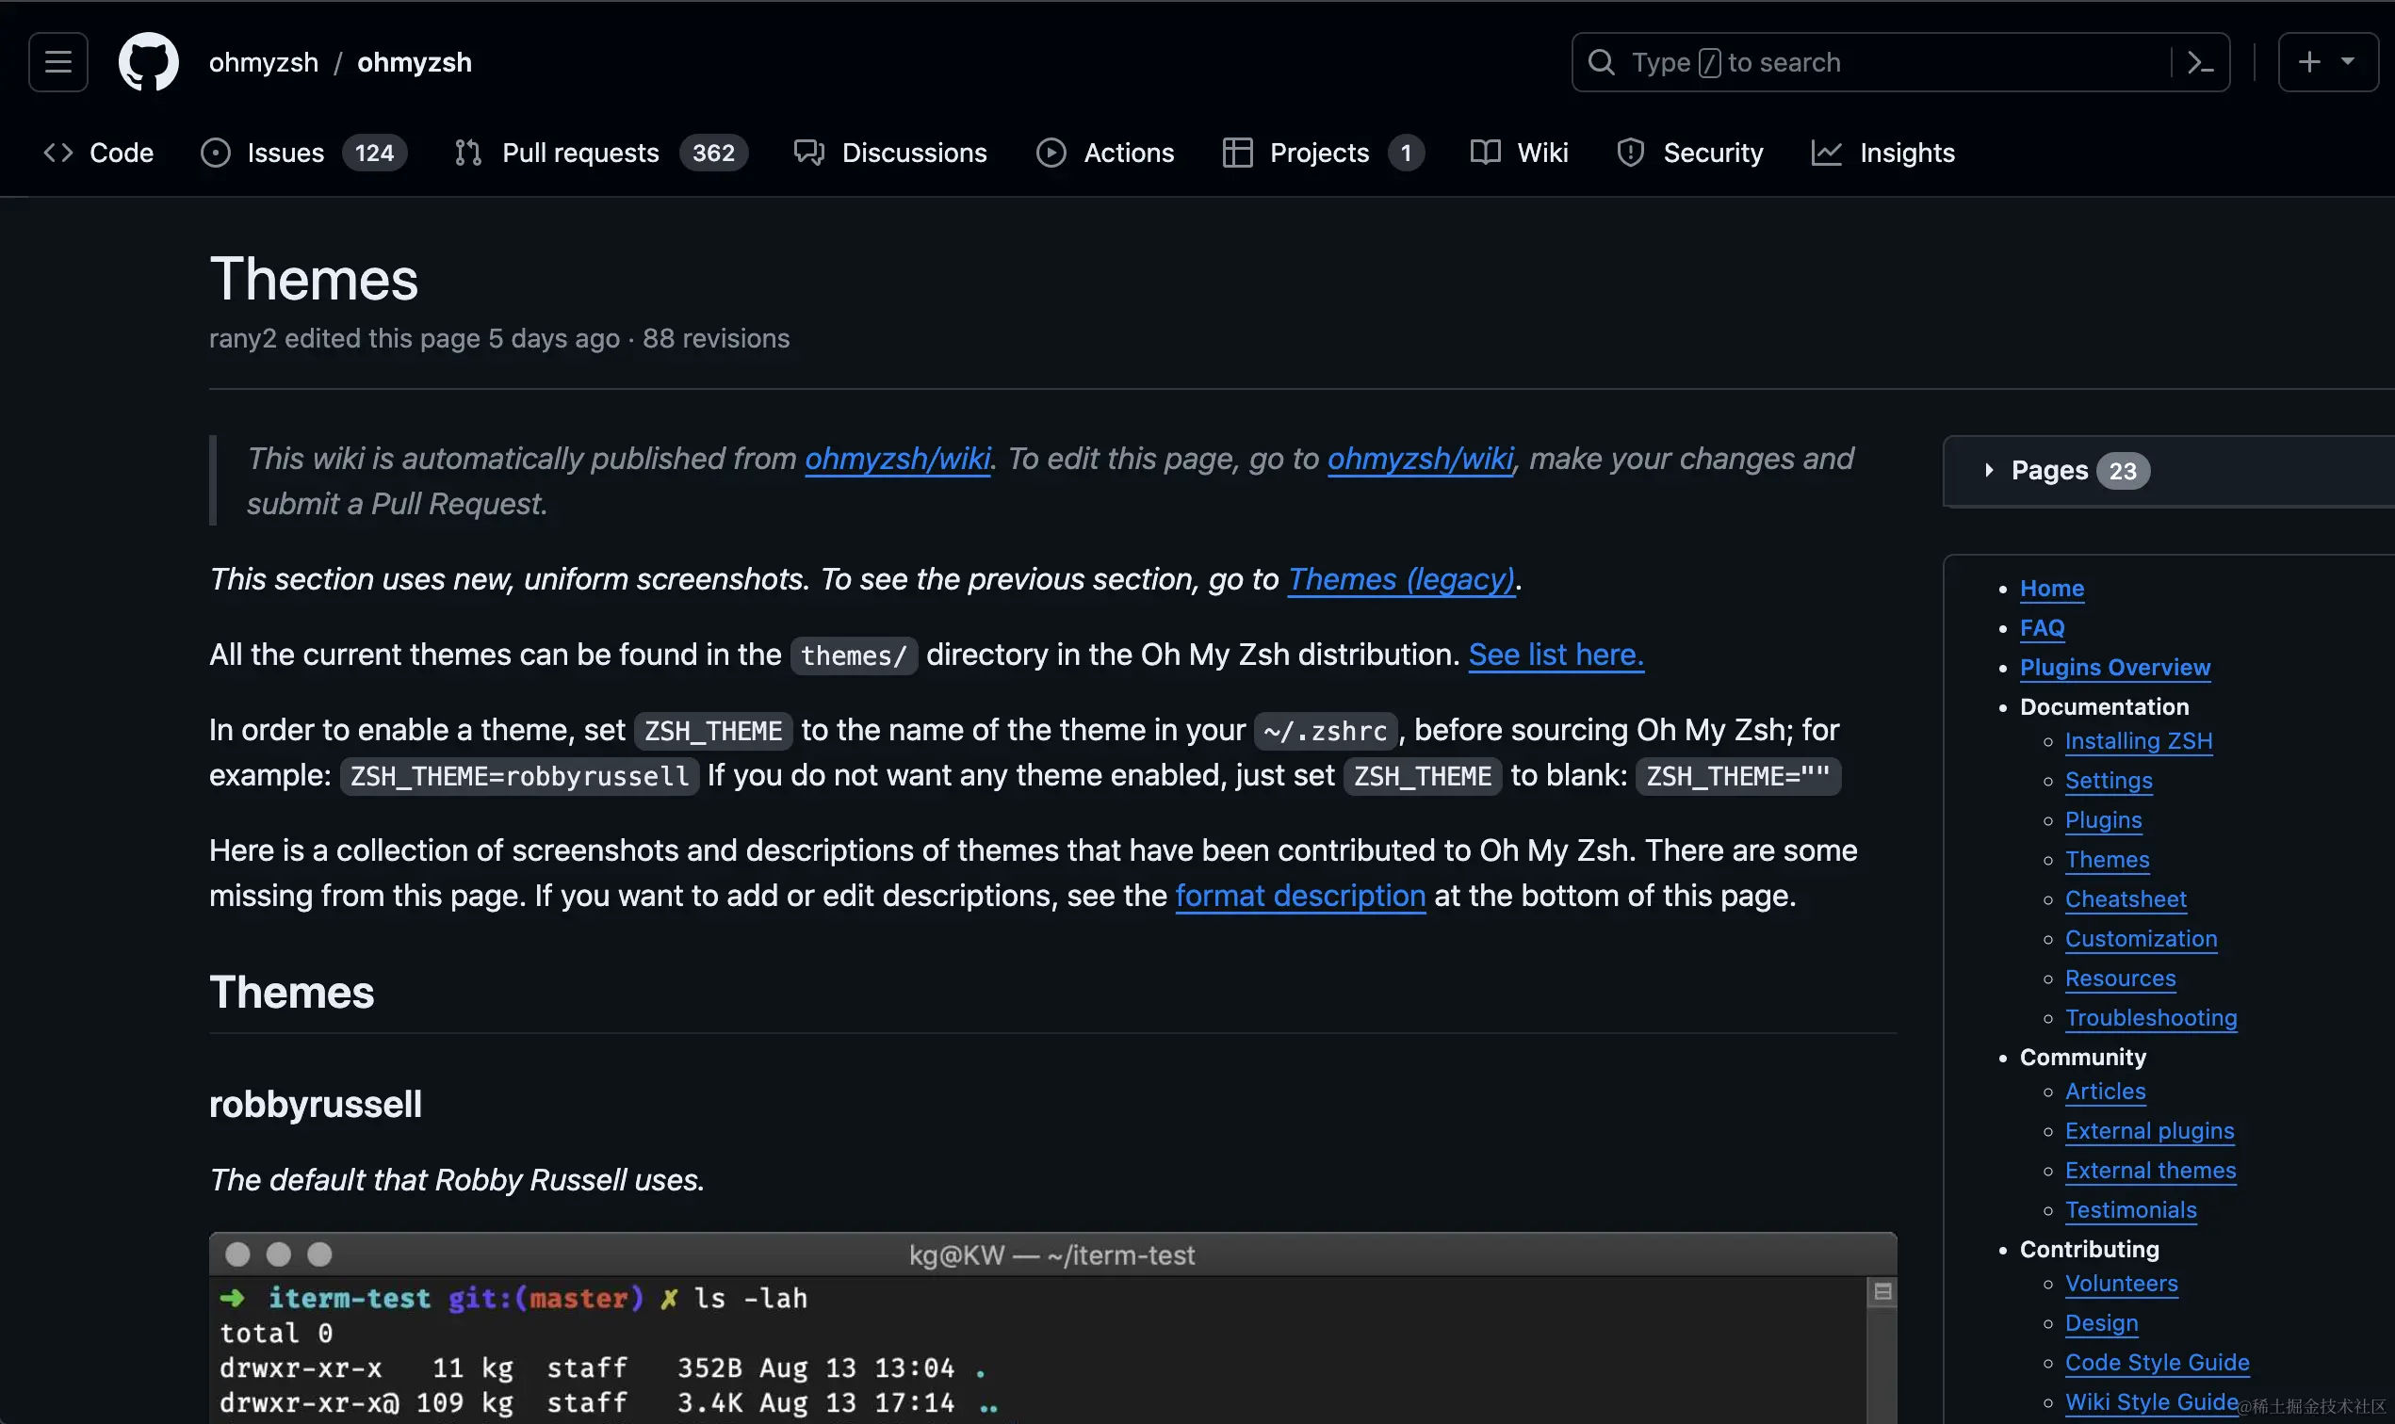The height and width of the screenshot is (1424, 2395).
Task: Click the Issues circle icon
Action: pos(215,153)
